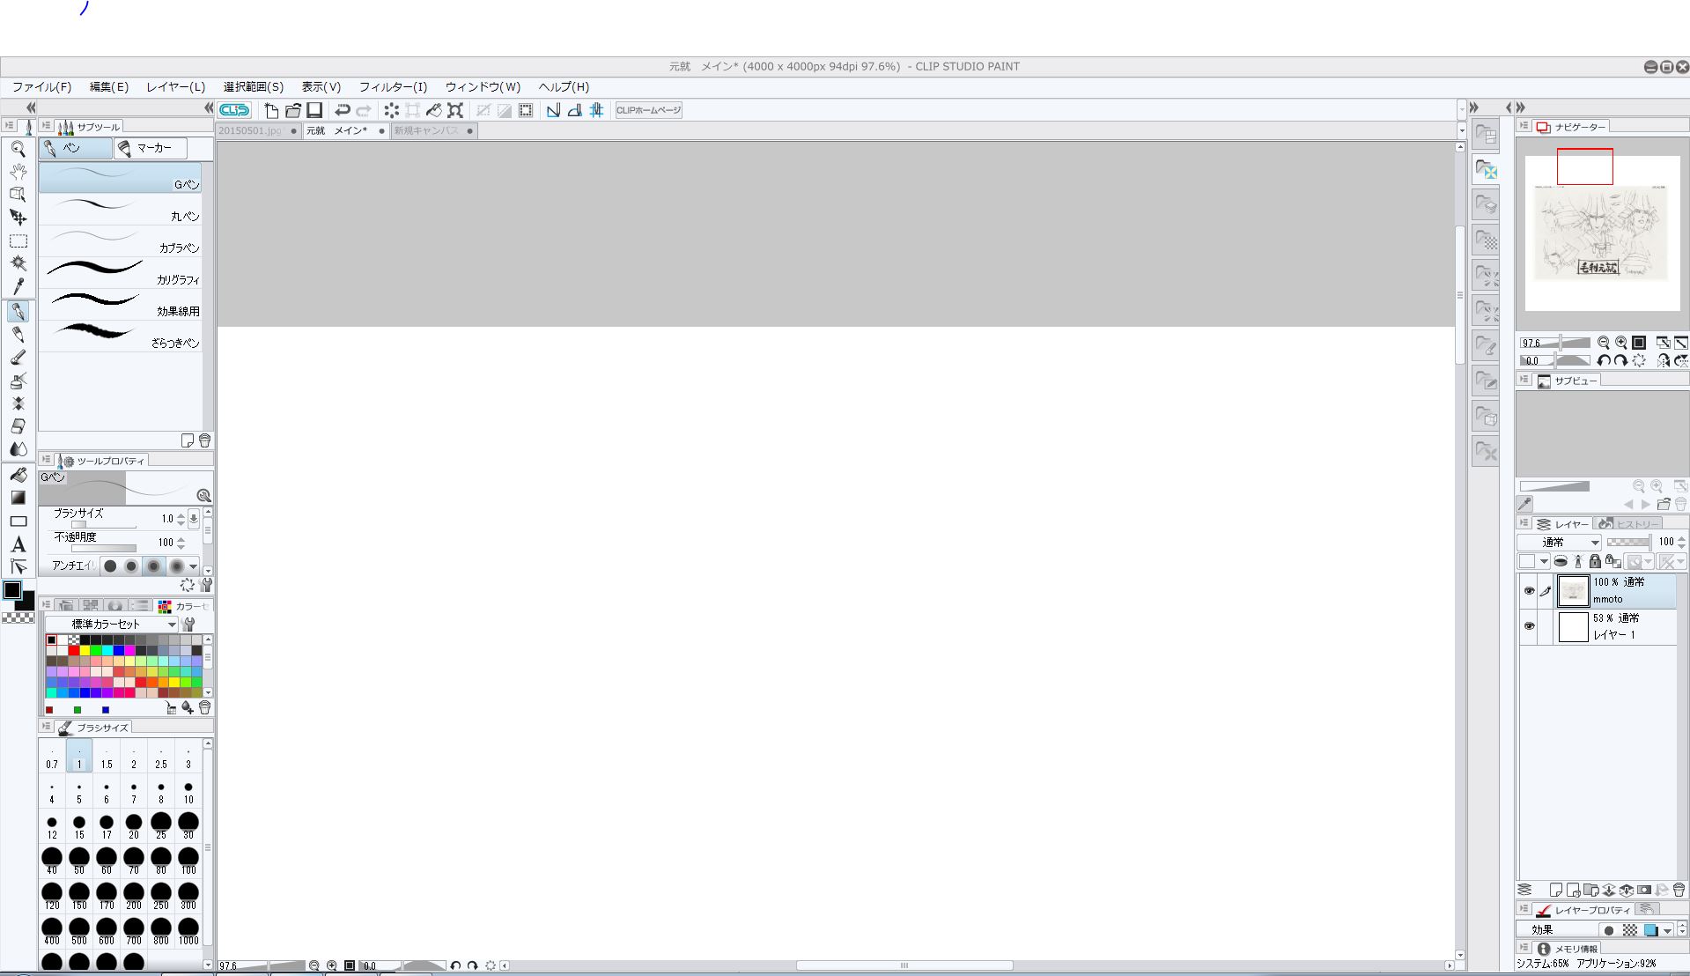Toggle Set as Reference Layer lighthouse icon
Viewport: 1690px width, 976px height.
(x=1578, y=561)
